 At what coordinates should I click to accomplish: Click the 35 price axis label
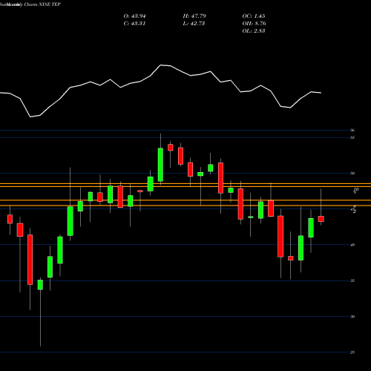(352, 280)
